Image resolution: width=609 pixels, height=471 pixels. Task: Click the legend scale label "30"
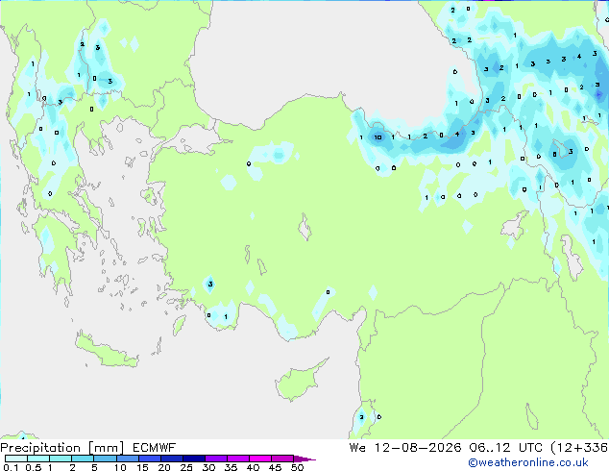click(208, 467)
